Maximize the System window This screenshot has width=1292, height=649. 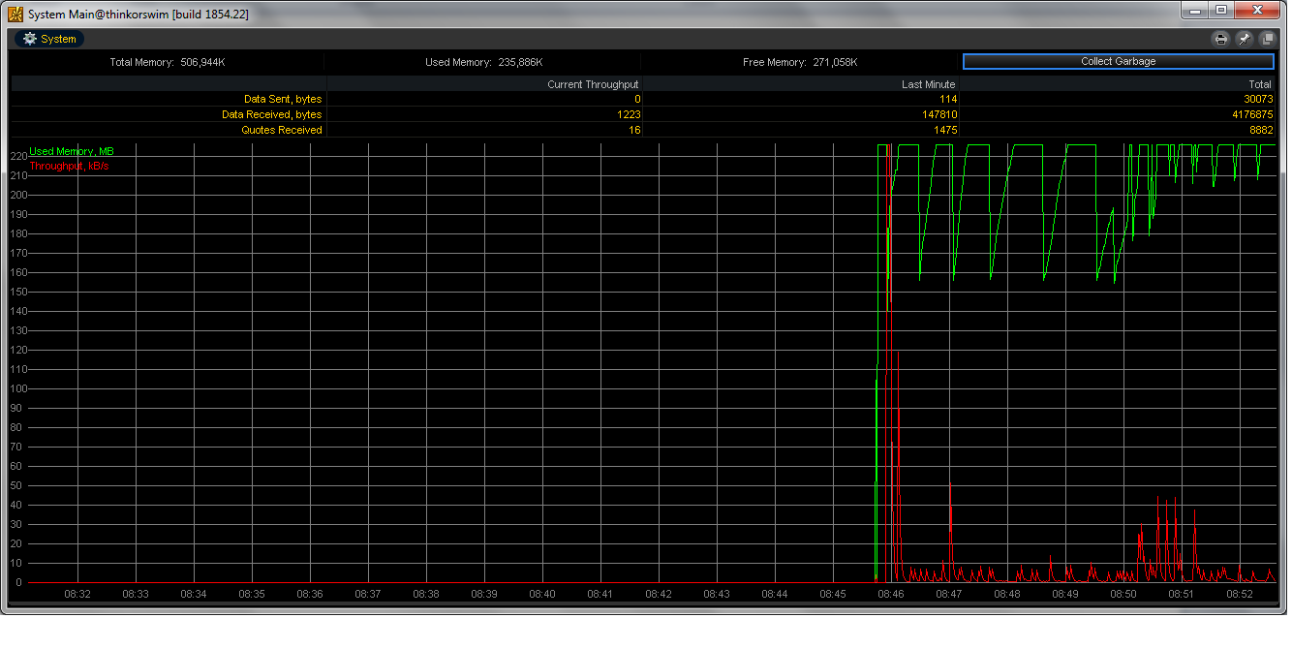coord(1221,10)
